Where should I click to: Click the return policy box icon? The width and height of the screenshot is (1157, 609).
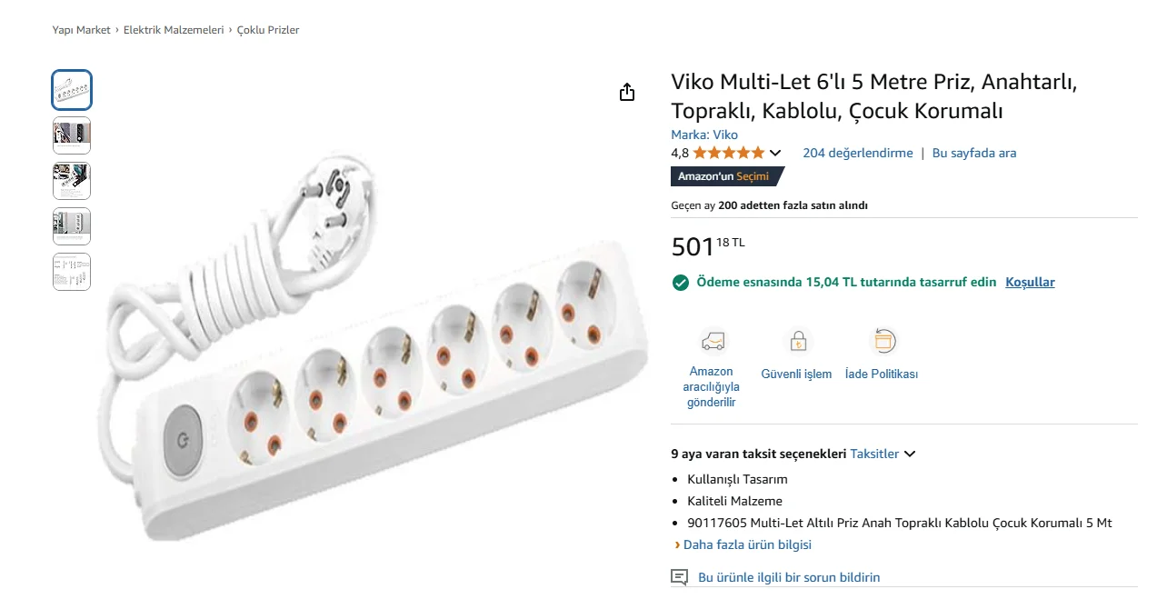click(x=883, y=341)
